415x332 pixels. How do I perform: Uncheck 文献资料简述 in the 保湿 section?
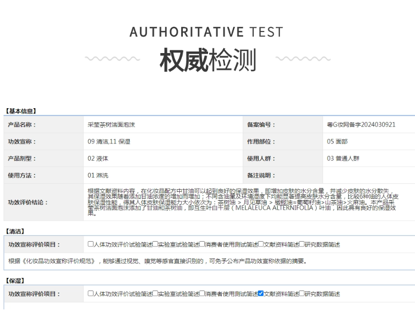click(261, 294)
